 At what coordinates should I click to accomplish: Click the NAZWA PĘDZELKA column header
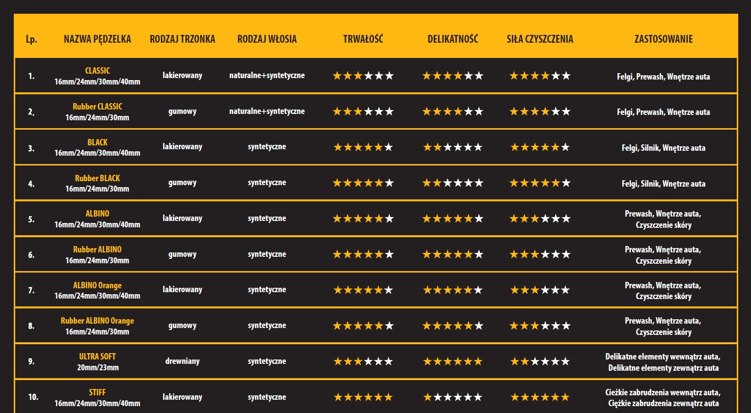(x=97, y=39)
